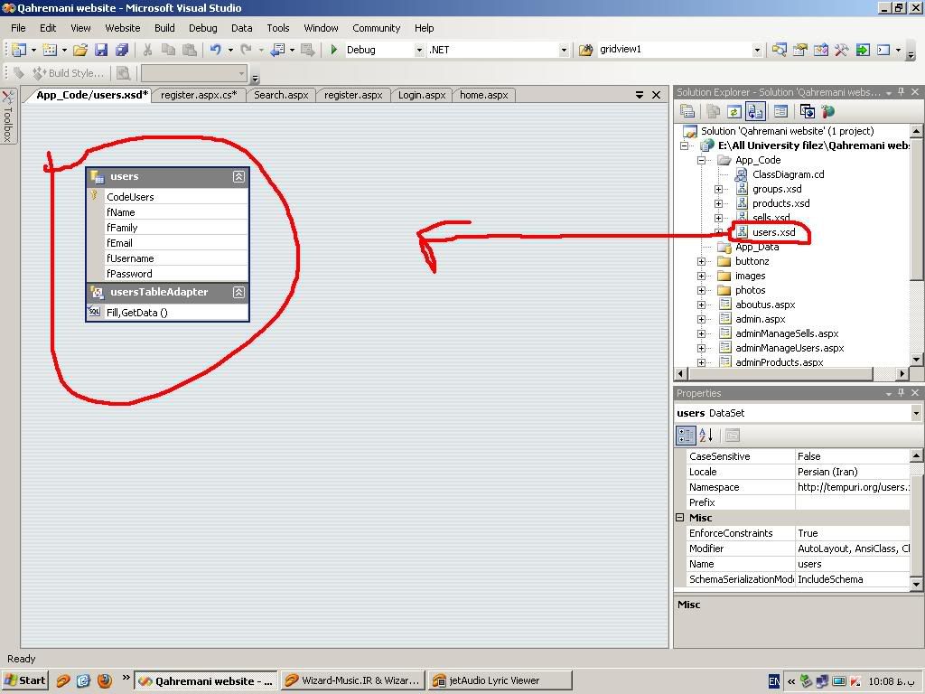Screen dimensions: 925x694
Task: Click Refresh icon in Solution Explorer toolbar
Action: point(733,111)
